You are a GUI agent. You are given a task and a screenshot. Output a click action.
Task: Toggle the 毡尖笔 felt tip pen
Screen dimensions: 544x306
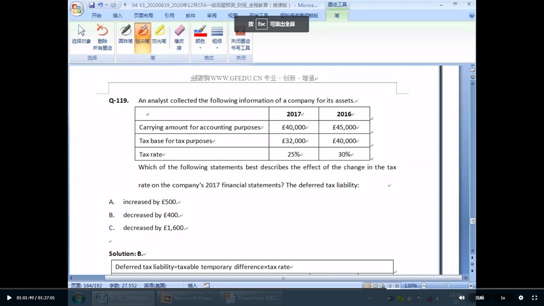(x=142, y=38)
